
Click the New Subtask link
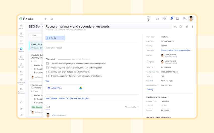pyautogui.click(x=51, y=98)
